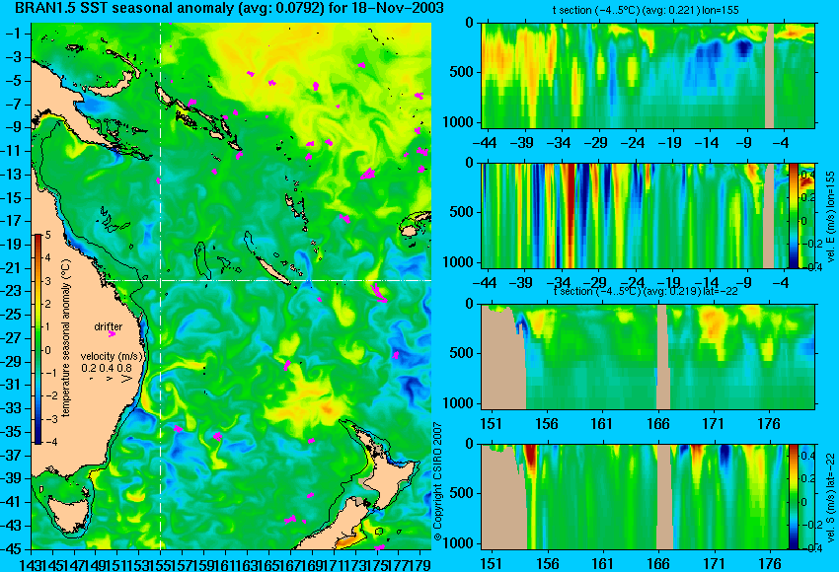Click the 'velocity (m/s)' legend label
This screenshot has height=572, width=839.
pos(112,357)
